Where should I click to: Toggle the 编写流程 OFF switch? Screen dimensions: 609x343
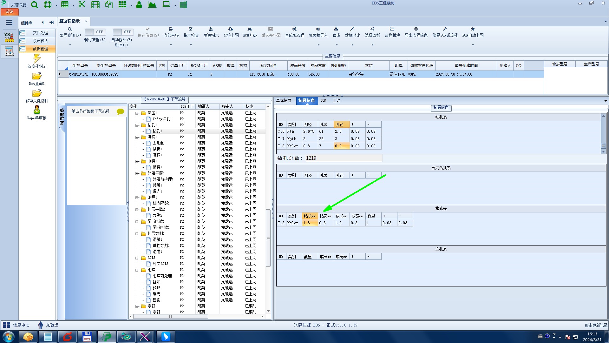coord(95,32)
